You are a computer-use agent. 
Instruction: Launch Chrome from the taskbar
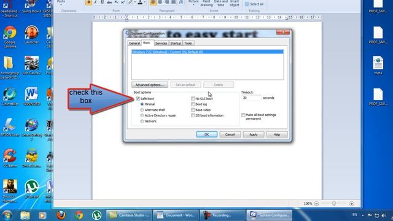[79, 215]
